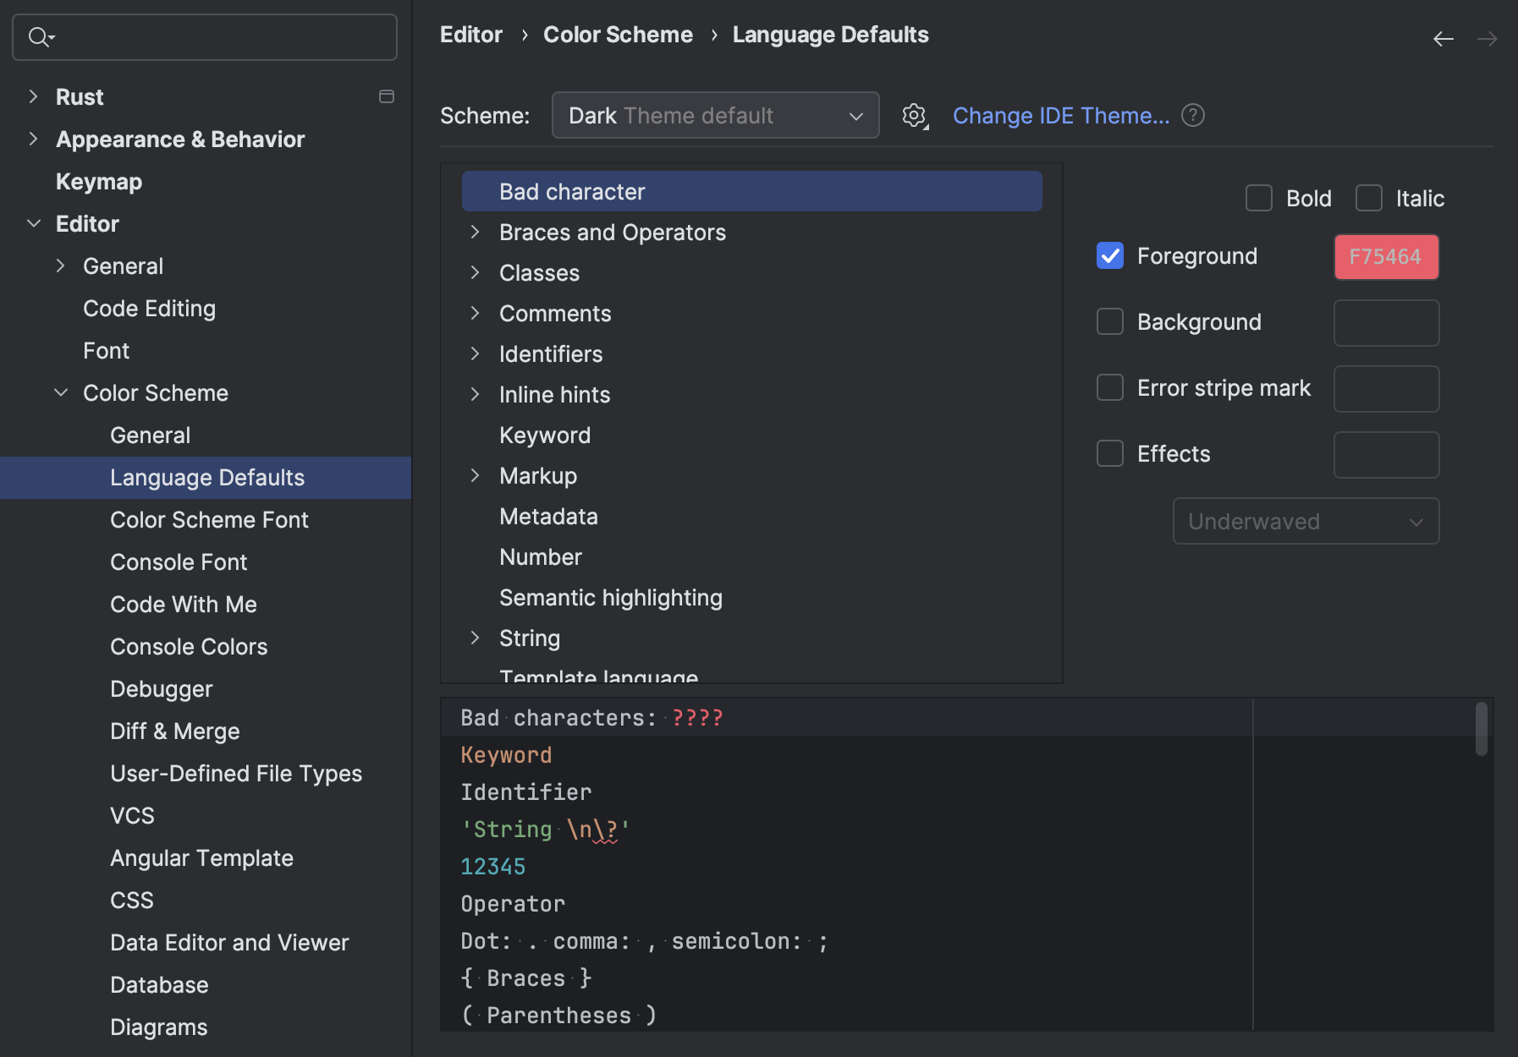The image size is (1518, 1057).
Task: Click the empty Background color swatch
Action: point(1386,323)
